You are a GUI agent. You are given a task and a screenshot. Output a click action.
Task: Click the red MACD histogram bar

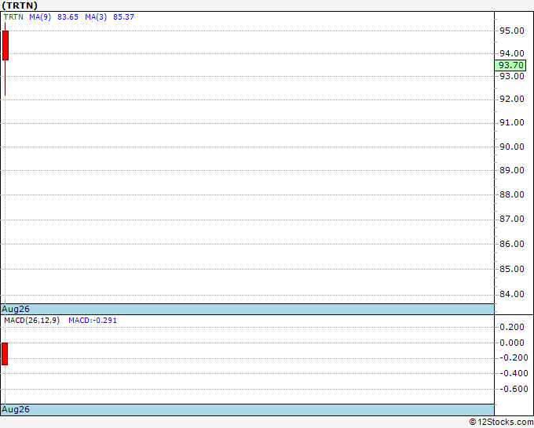(5, 354)
